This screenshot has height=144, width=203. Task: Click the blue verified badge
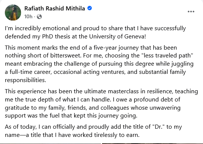(90, 8)
